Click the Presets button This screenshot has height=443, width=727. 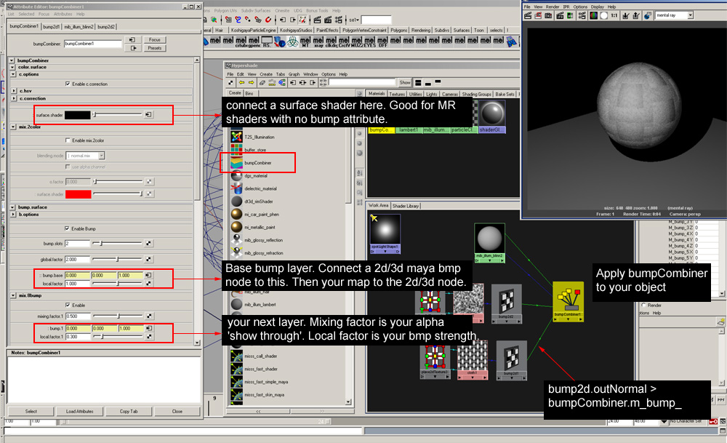pos(155,48)
